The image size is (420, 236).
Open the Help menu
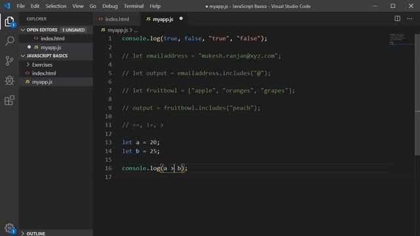pyautogui.click(x=155, y=6)
